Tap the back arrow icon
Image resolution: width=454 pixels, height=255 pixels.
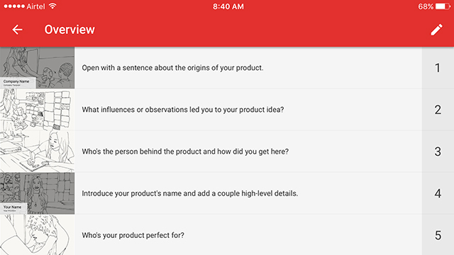pos(17,30)
